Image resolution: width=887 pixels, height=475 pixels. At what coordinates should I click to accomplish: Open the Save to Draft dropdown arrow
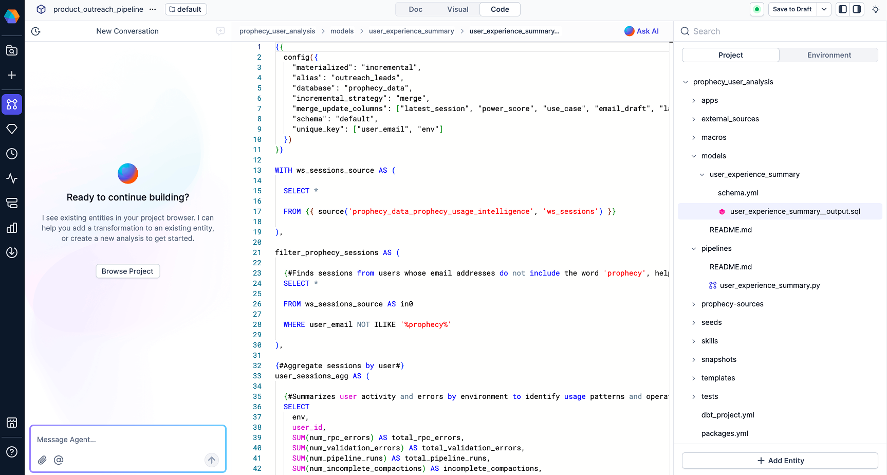(x=824, y=9)
